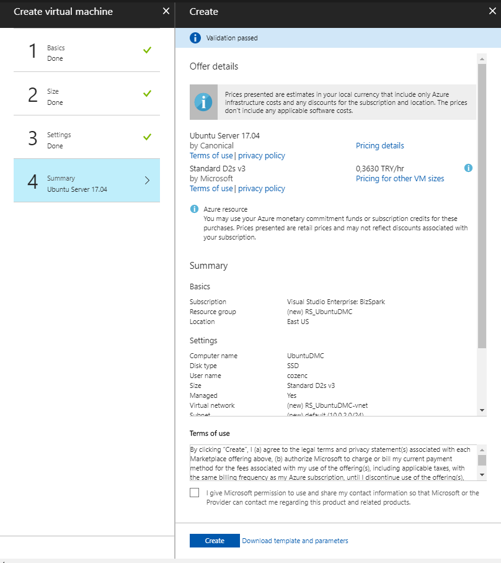Open step 3 Settings

coord(87,137)
